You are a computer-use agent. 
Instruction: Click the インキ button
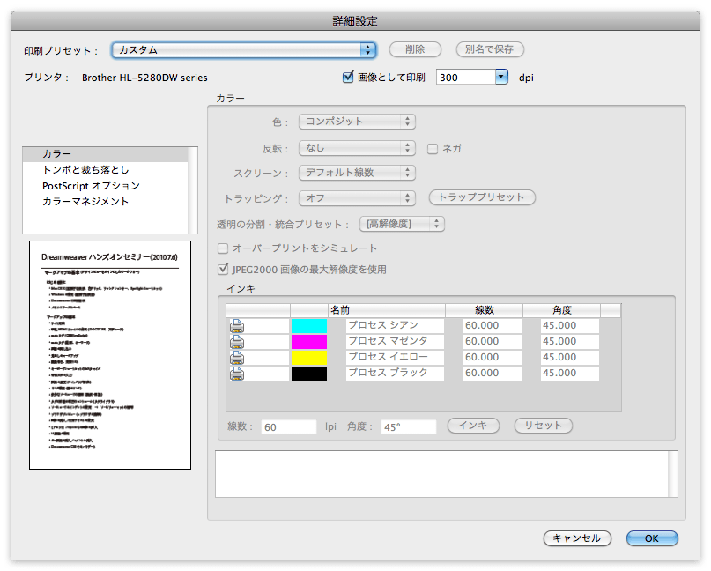tap(473, 426)
